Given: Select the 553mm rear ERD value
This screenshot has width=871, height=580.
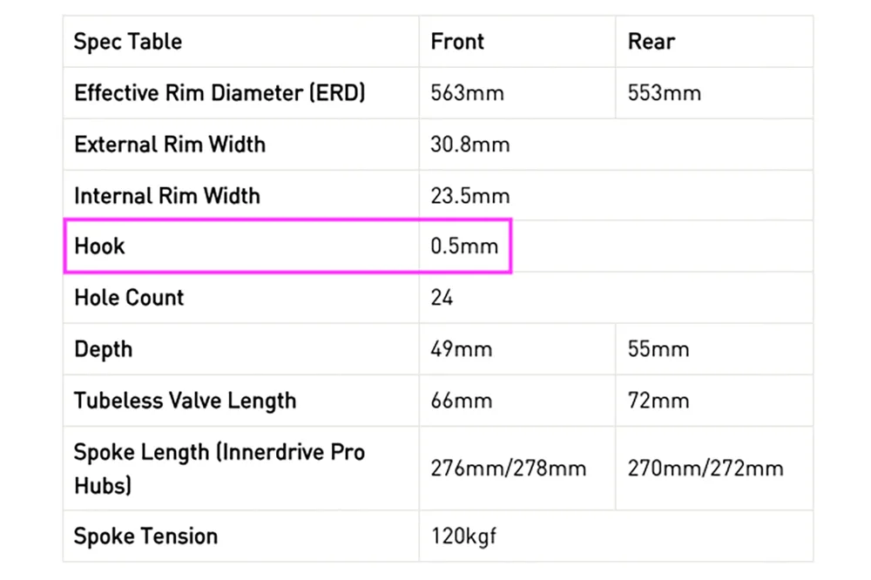Looking at the screenshot, I should (x=664, y=93).
